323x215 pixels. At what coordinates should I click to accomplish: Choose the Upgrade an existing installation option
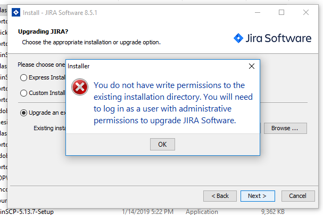coord(23,113)
